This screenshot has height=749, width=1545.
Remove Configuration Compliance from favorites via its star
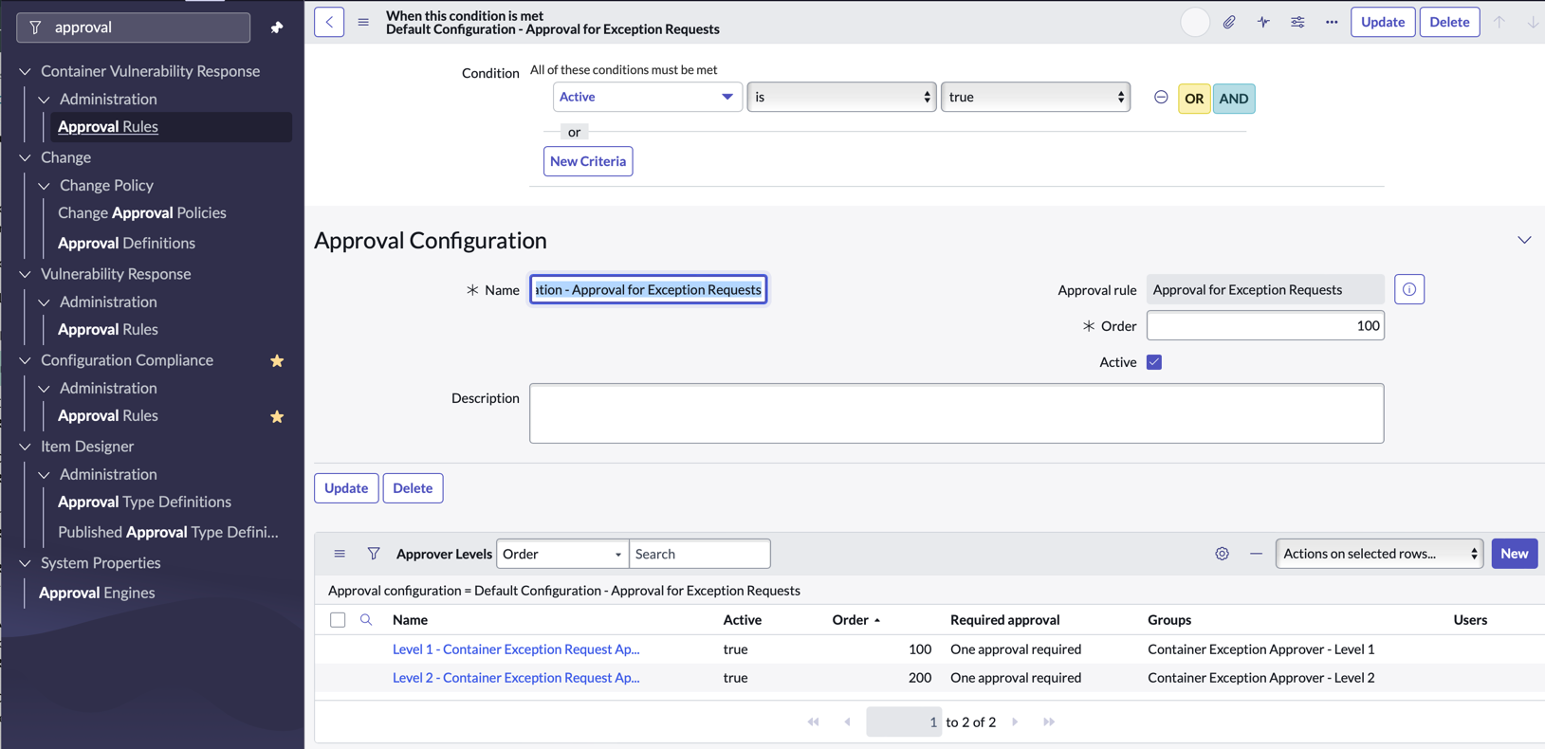[x=277, y=360]
